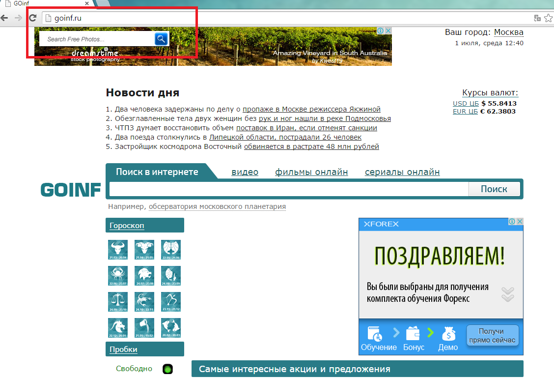Change the city by clicking Москва
554x378 pixels.
click(x=508, y=32)
